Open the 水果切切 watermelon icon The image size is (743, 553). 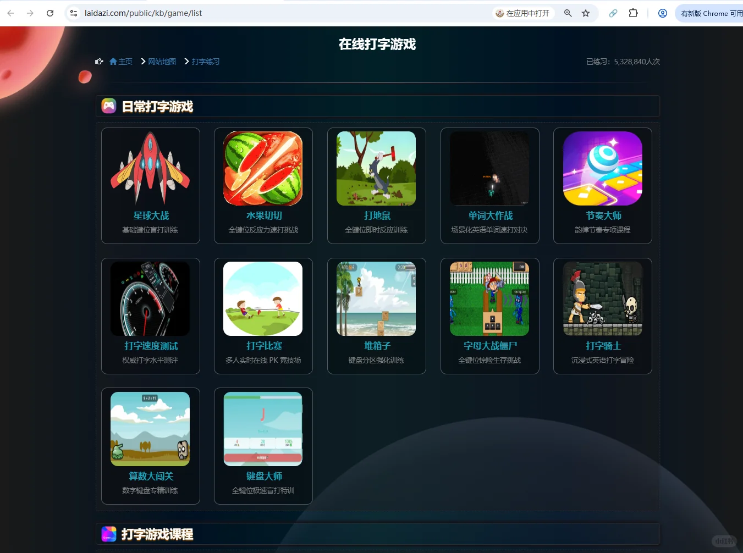click(263, 168)
